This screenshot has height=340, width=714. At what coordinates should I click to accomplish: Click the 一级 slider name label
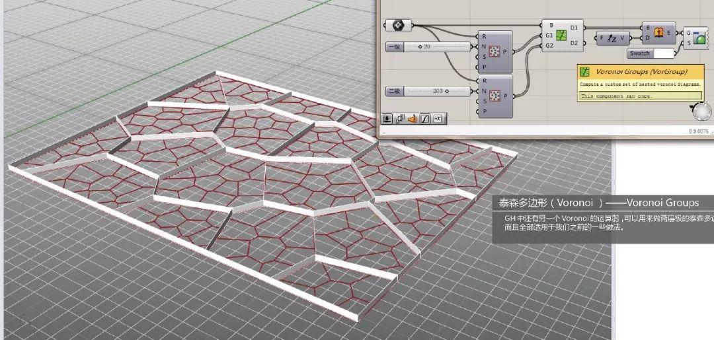[x=394, y=47]
